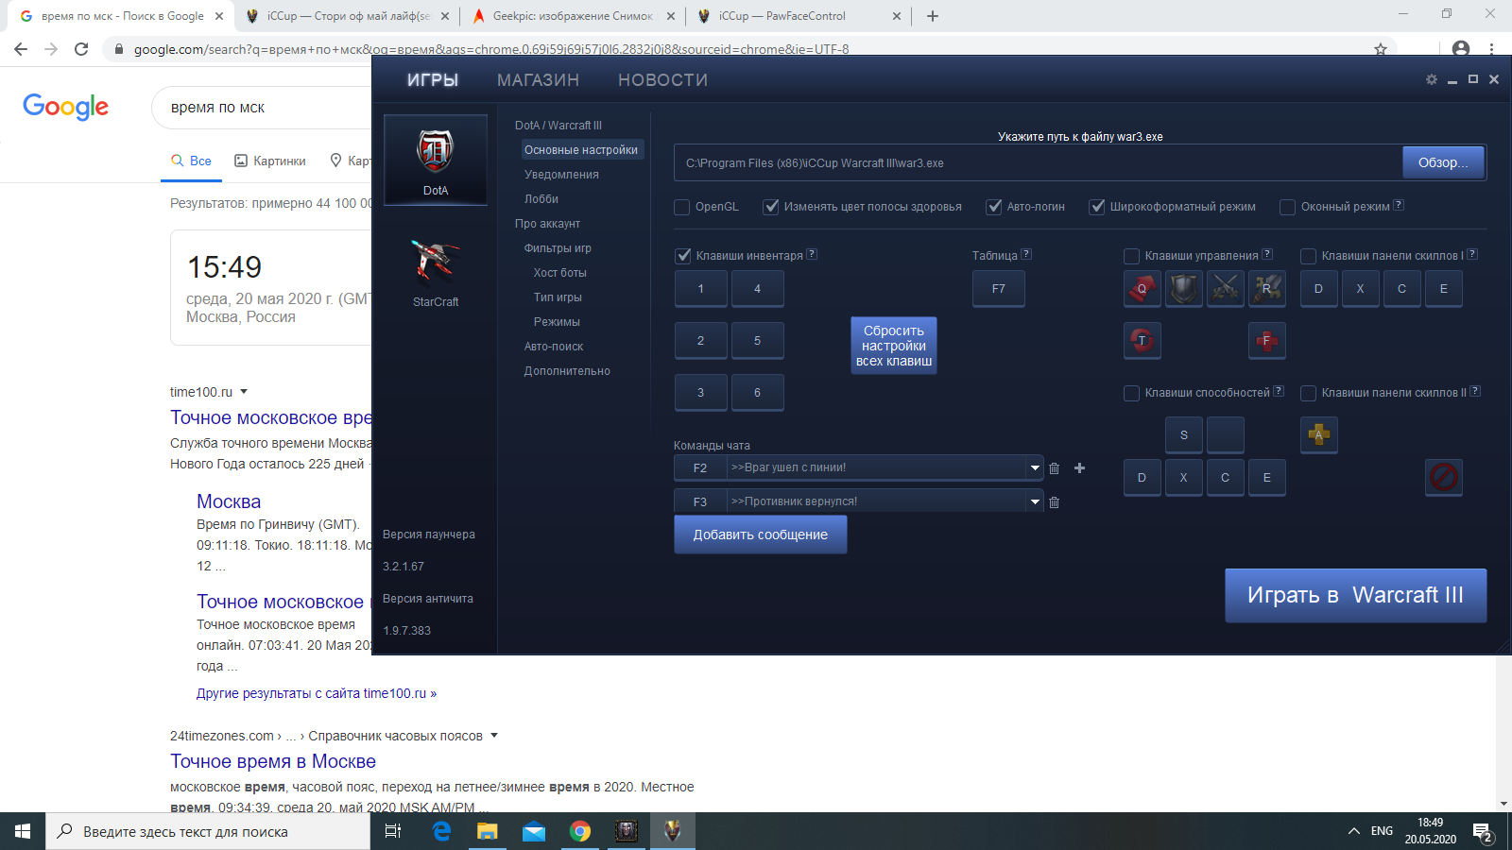Toggle Широкоформатный режим checkbox
Viewport: 1512px width, 850px height.
click(1096, 207)
